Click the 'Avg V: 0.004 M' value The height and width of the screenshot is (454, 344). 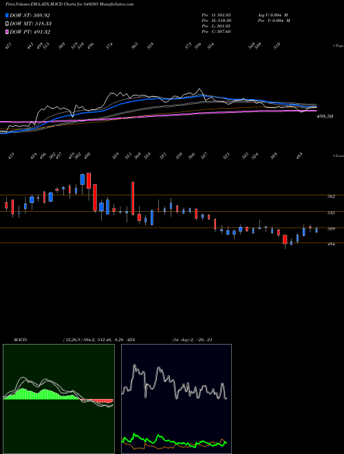tap(272, 14)
